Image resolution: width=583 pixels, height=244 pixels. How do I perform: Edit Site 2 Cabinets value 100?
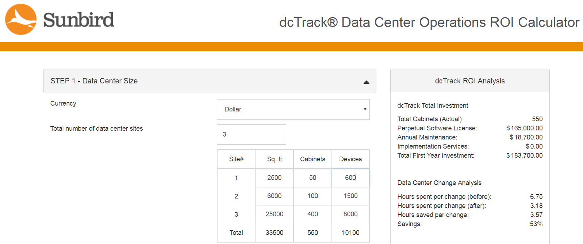pos(313,196)
